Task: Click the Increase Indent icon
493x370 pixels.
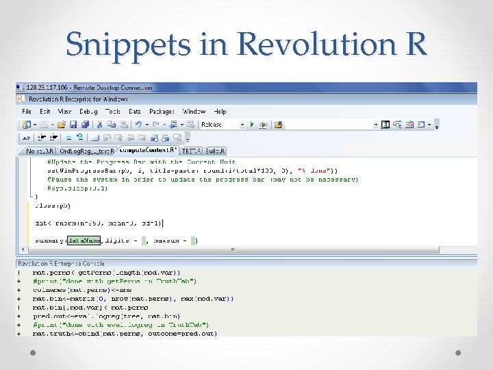Action: pos(54,138)
